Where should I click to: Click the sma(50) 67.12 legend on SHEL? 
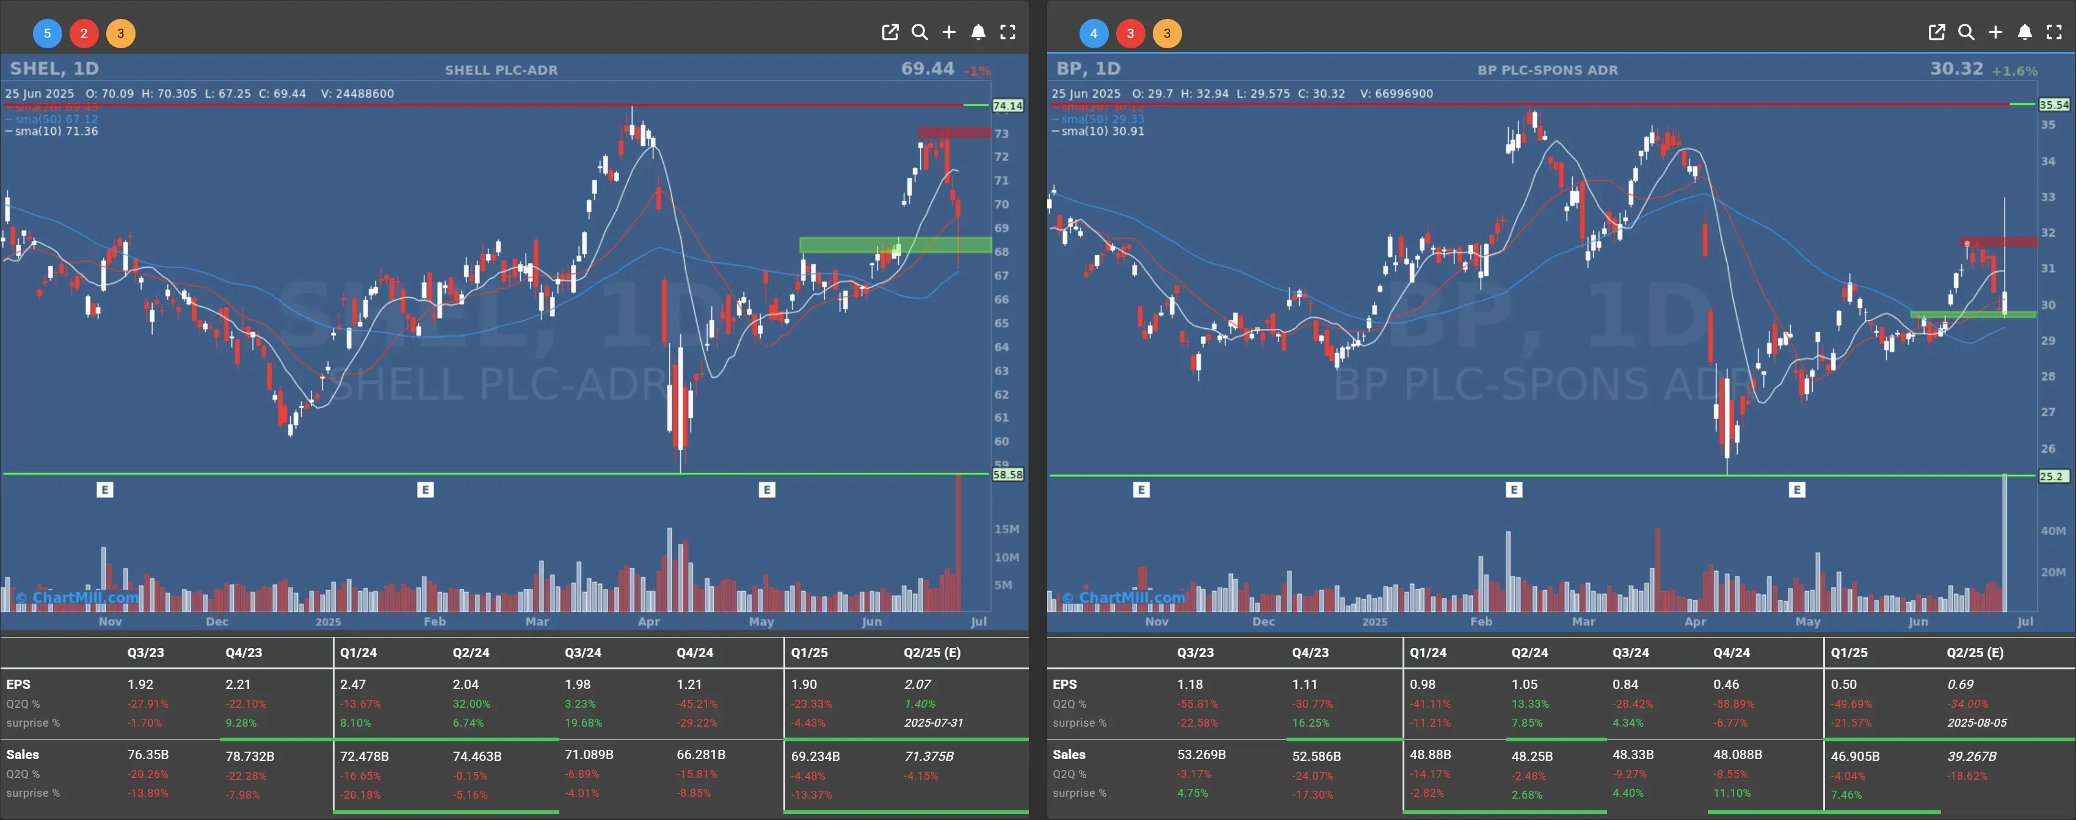coord(51,119)
